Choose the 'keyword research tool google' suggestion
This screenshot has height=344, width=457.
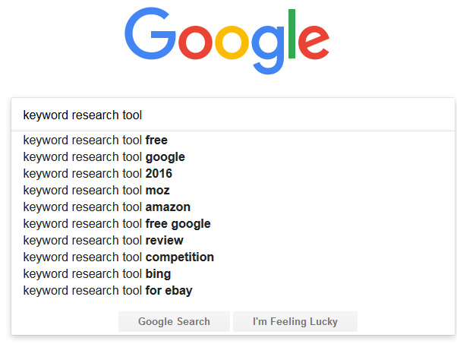[104, 157]
